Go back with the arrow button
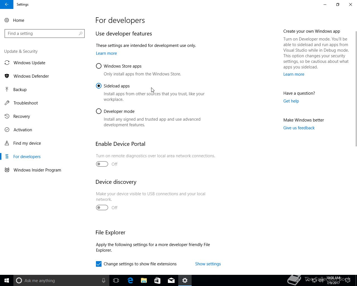The height and width of the screenshot is (286, 357). click(x=7, y=4)
